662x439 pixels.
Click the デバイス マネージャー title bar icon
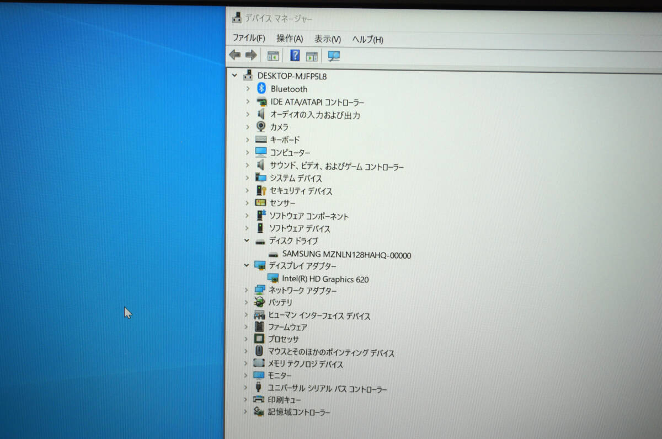(x=237, y=18)
